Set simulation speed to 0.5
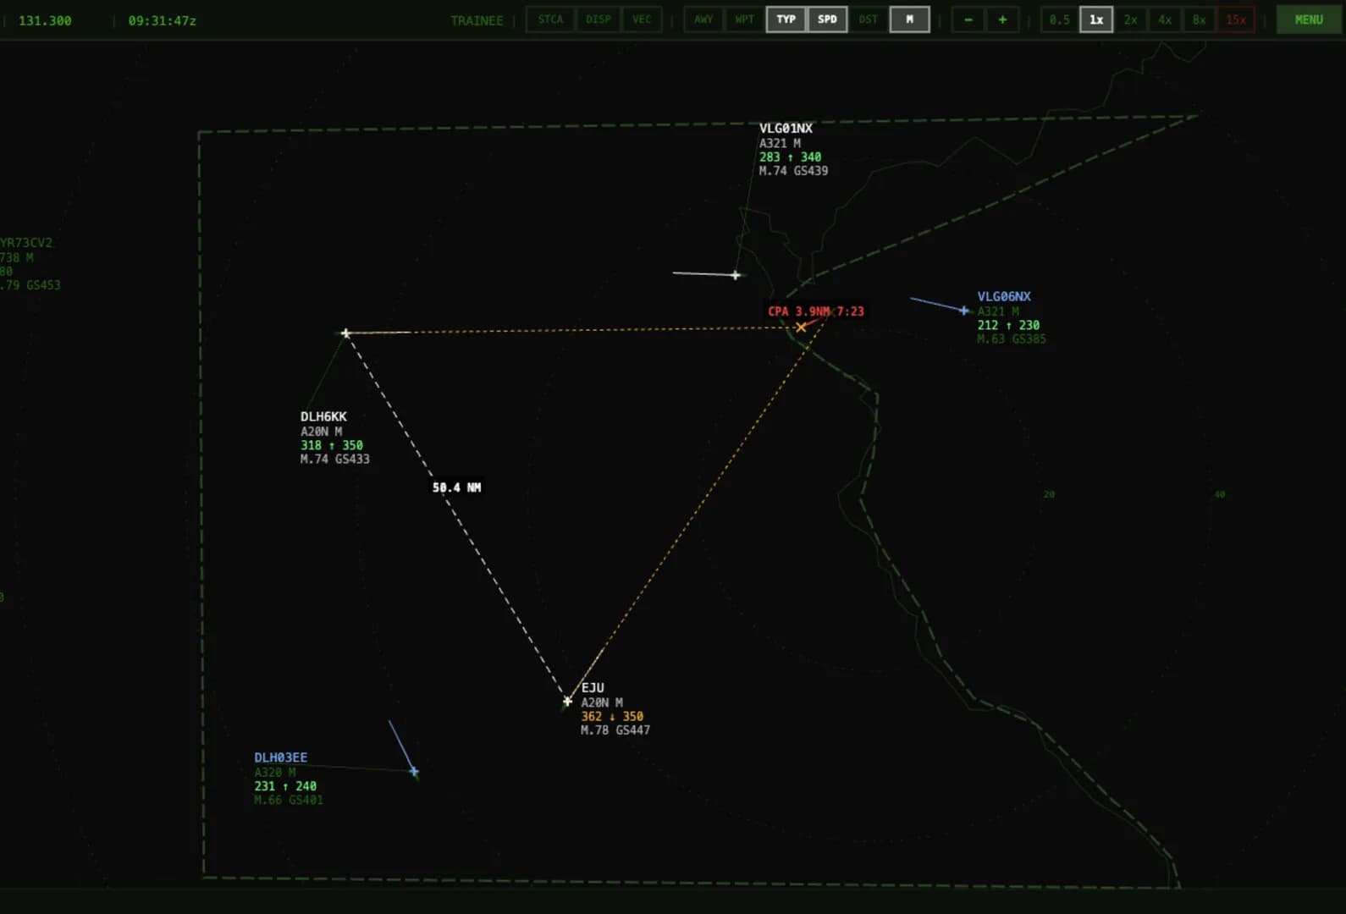 click(x=1060, y=19)
